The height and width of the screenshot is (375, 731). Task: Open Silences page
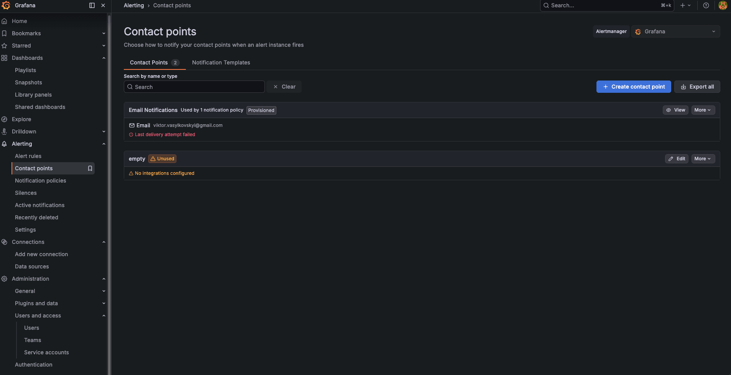(26, 193)
